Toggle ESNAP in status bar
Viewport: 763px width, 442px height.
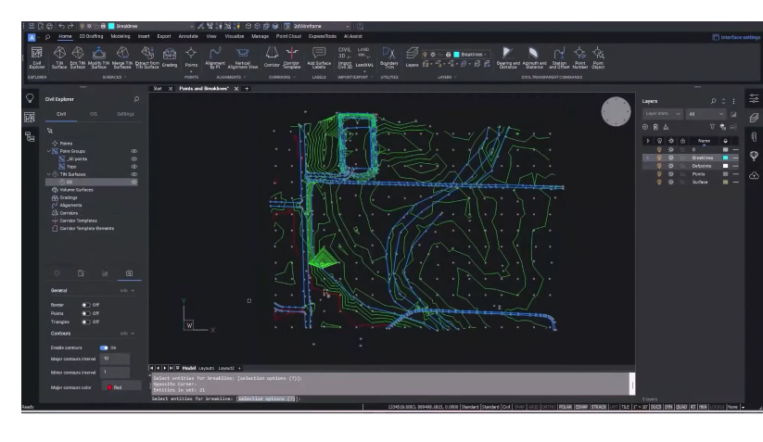581,407
